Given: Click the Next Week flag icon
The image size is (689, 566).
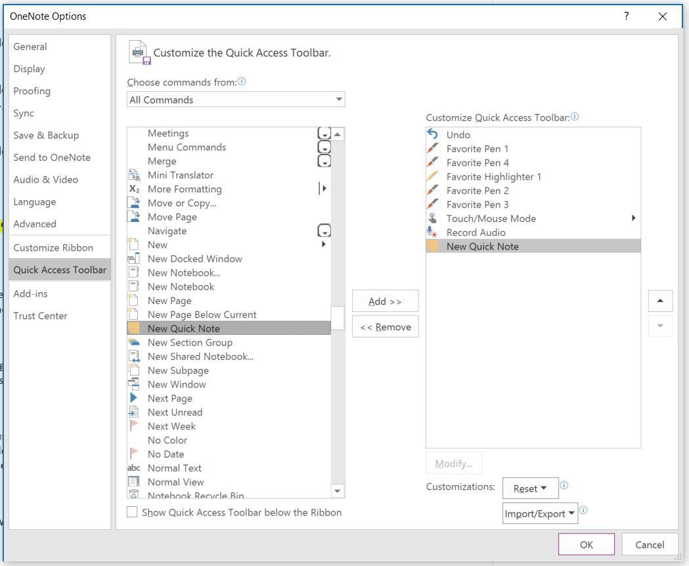Looking at the screenshot, I should (x=134, y=426).
